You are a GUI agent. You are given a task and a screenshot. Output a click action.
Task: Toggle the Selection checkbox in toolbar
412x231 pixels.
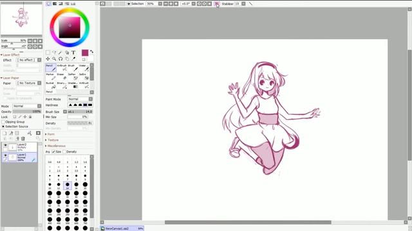pyautogui.click(x=129, y=4)
